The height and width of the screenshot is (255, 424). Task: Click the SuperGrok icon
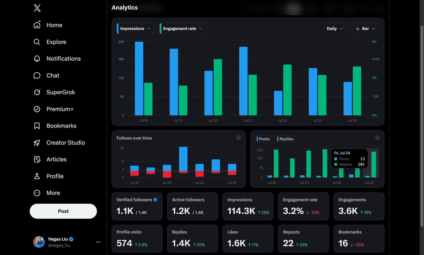click(37, 92)
